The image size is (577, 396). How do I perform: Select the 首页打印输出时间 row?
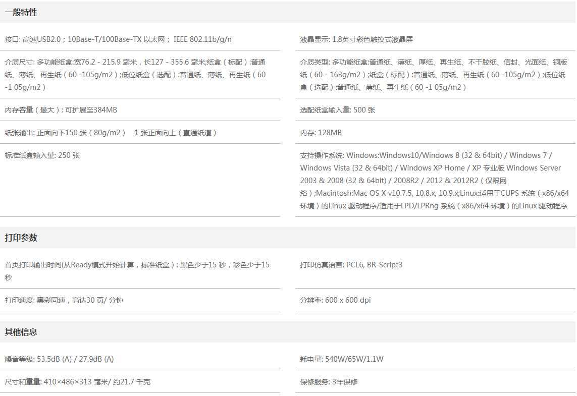coord(137,271)
